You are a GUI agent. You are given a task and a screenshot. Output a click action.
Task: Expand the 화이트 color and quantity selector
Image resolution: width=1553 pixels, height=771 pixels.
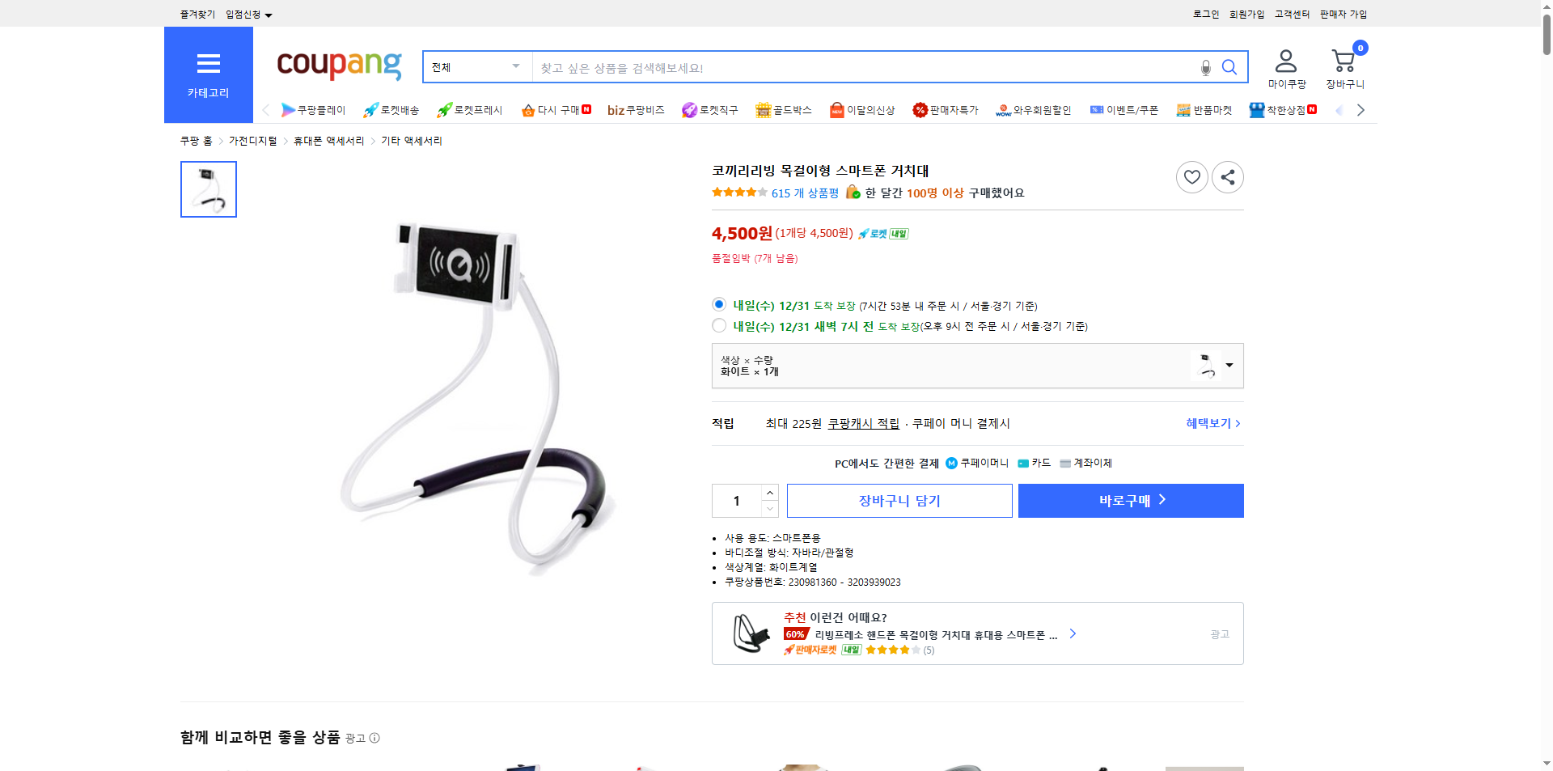point(1228,365)
